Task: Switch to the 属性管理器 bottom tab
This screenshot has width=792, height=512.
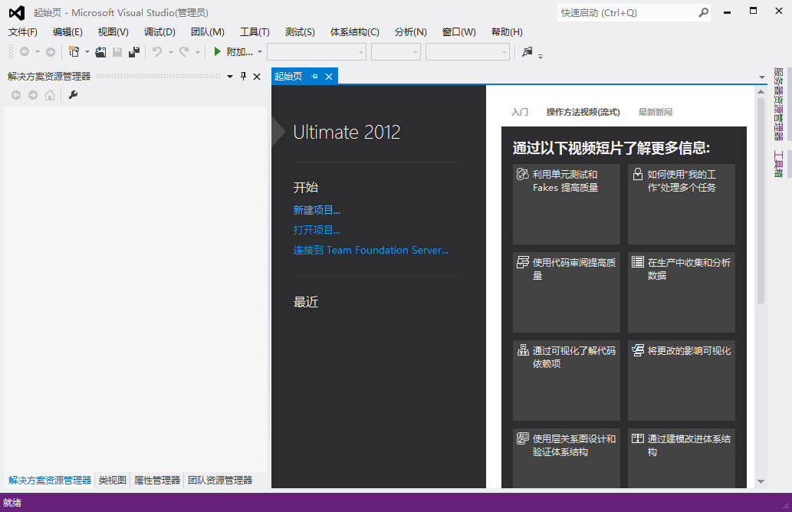Action: pyautogui.click(x=157, y=480)
